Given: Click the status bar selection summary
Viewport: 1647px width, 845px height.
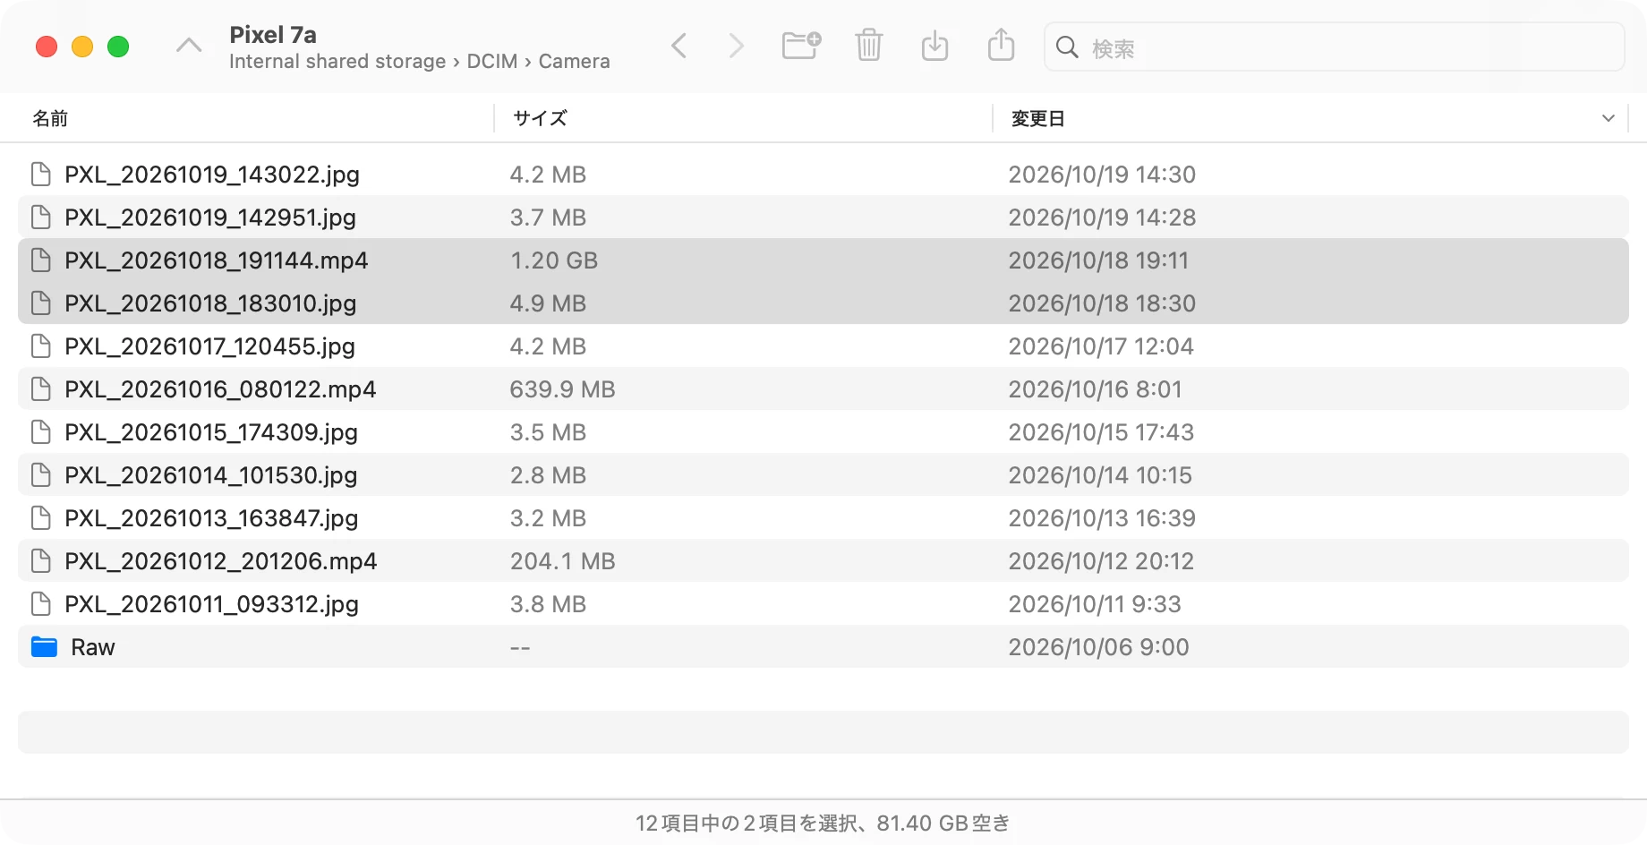Looking at the screenshot, I should coord(823,823).
